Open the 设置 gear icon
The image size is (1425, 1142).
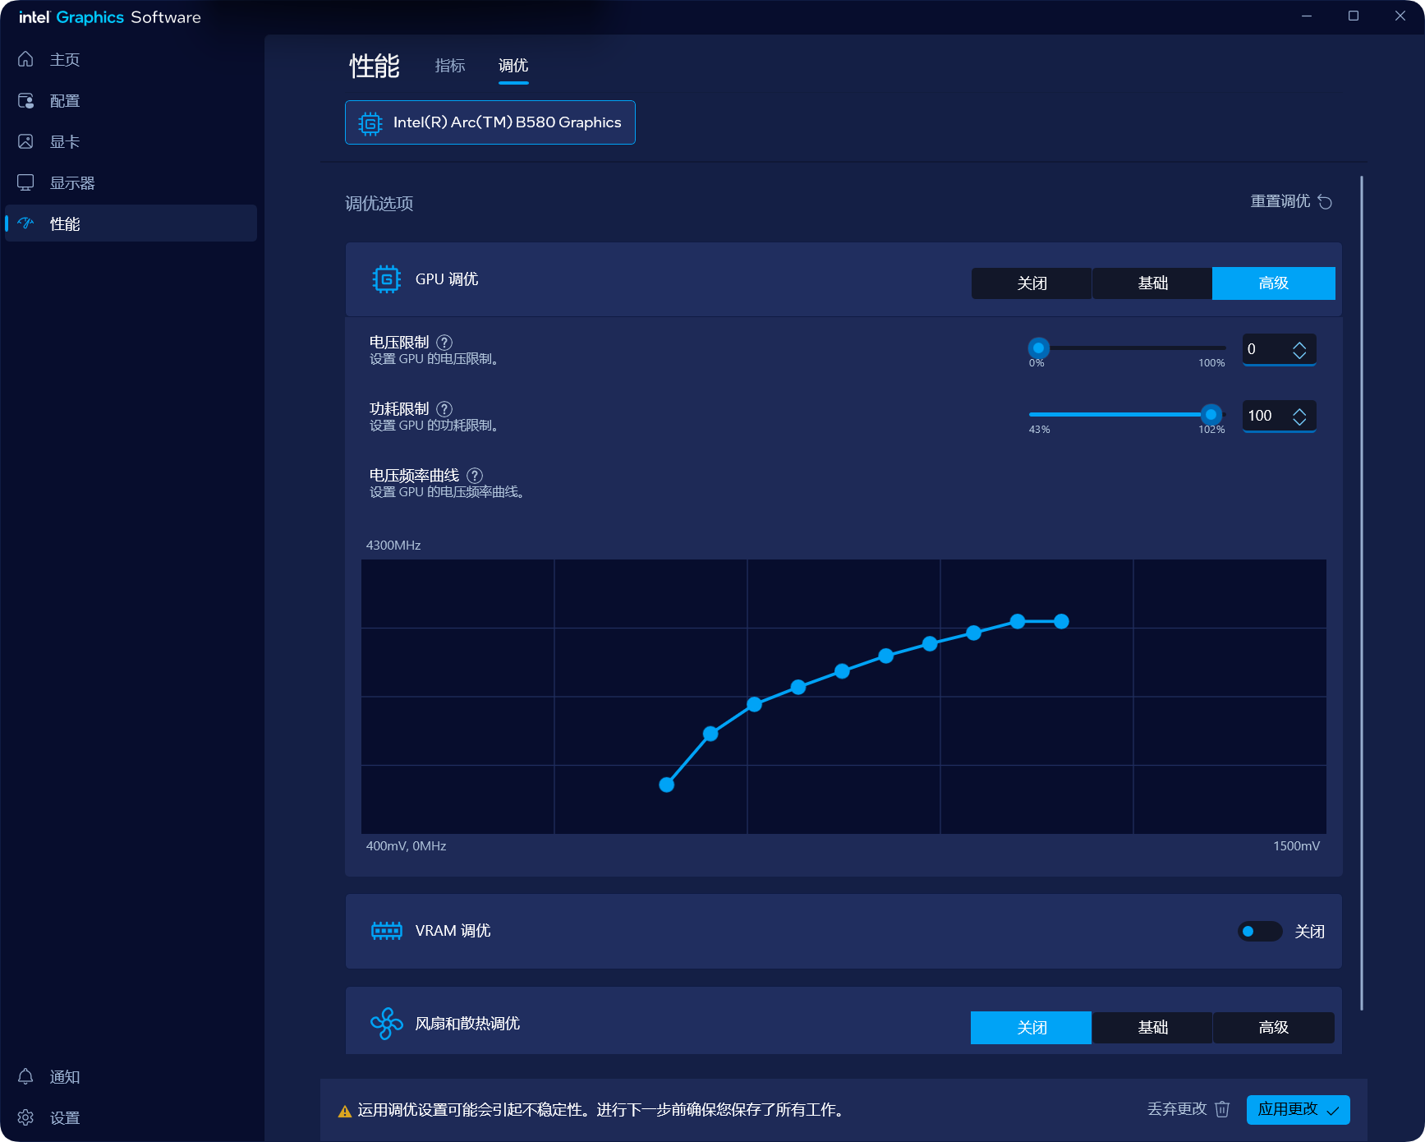[x=25, y=1117]
